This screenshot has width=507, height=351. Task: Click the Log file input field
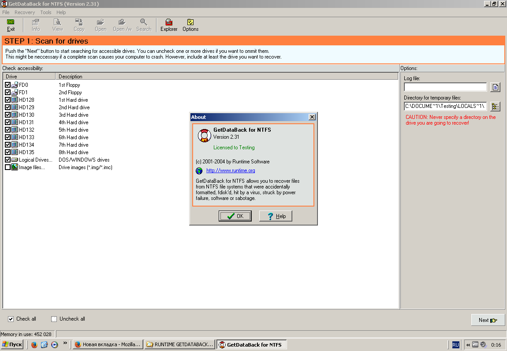pos(445,87)
